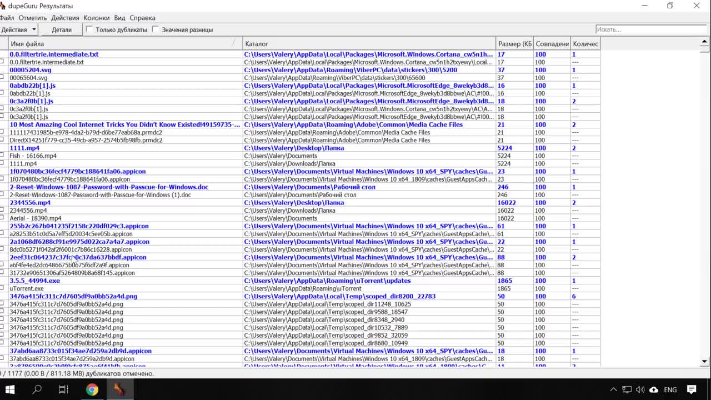Switch ENG input language indicator
711x400 pixels.
coord(670,389)
